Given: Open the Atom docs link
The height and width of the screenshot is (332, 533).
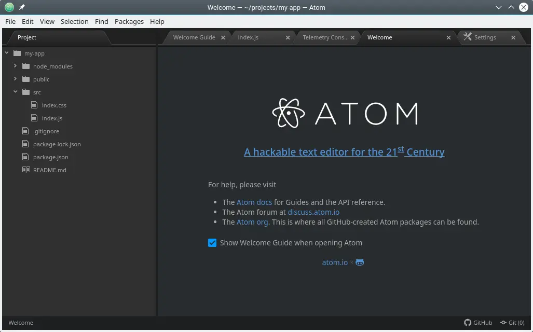Looking at the screenshot, I should (254, 202).
